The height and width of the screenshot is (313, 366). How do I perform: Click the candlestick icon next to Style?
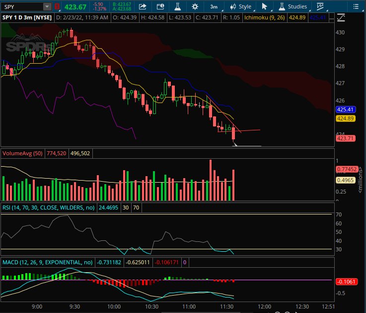[x=233, y=6]
